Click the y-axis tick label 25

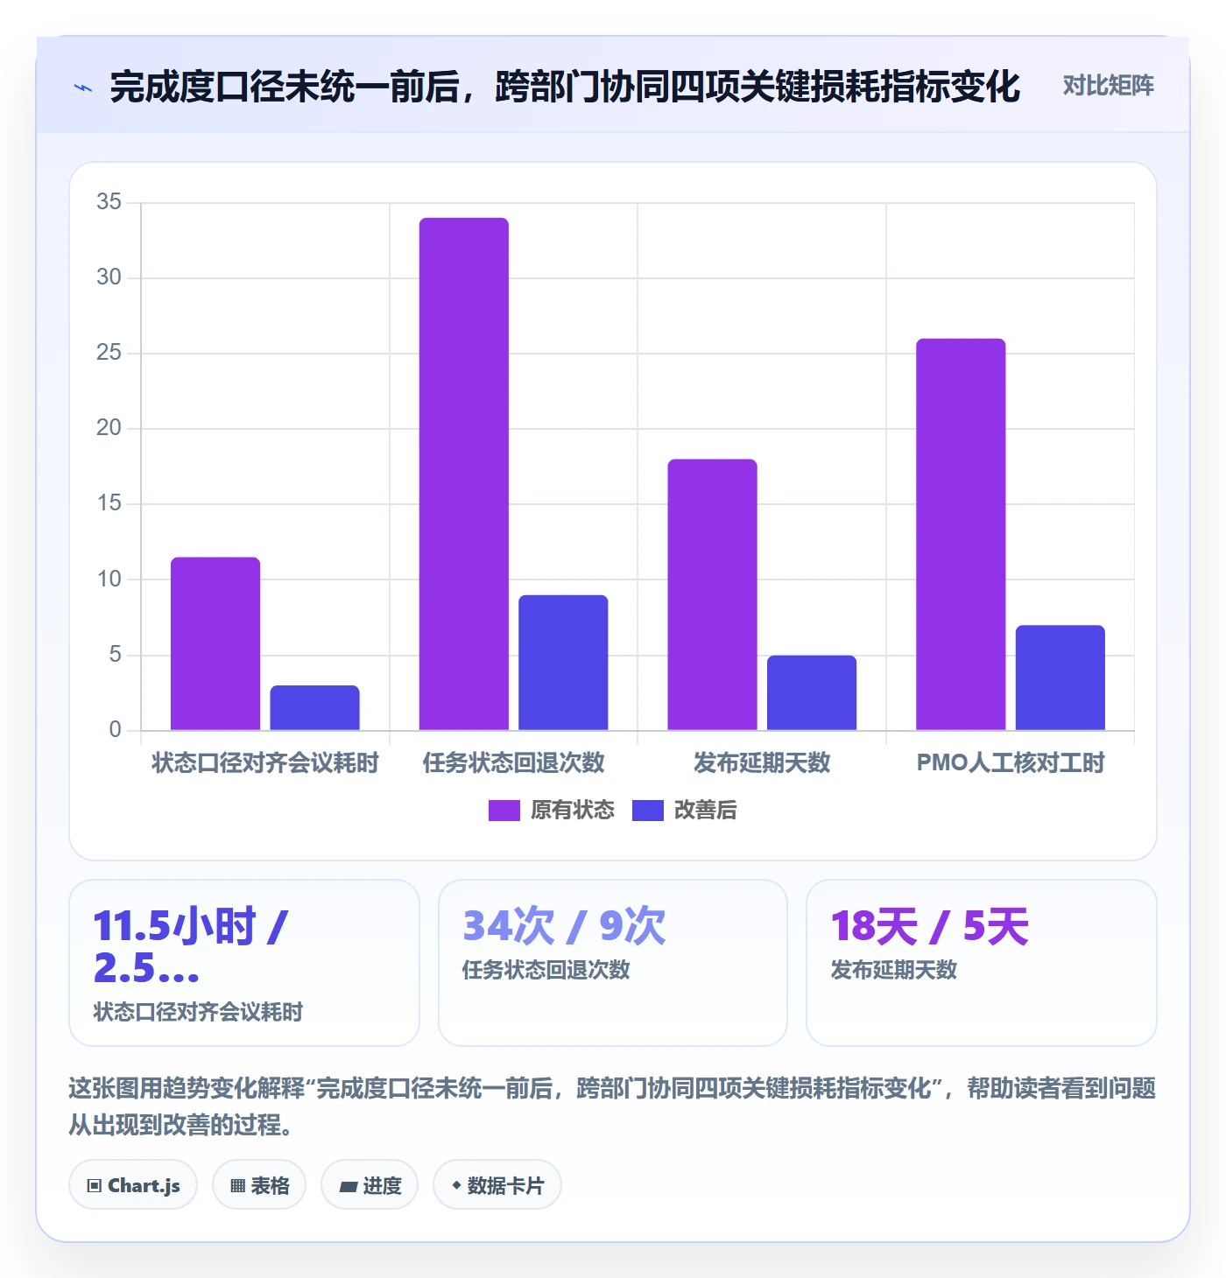[109, 353]
